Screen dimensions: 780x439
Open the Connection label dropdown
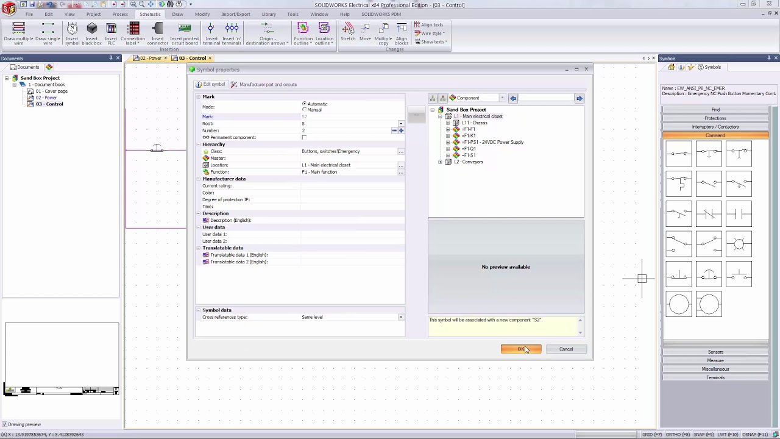click(x=134, y=33)
